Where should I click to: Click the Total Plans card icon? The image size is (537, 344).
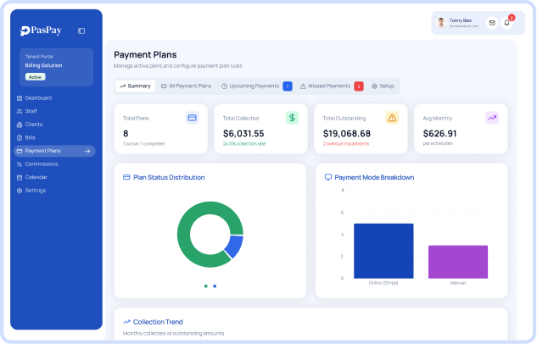click(x=192, y=118)
